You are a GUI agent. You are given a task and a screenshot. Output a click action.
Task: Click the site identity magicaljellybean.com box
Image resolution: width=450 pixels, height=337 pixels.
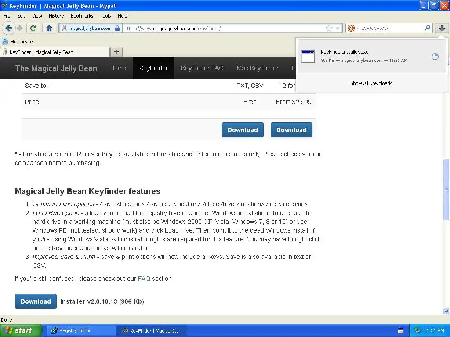(x=90, y=28)
